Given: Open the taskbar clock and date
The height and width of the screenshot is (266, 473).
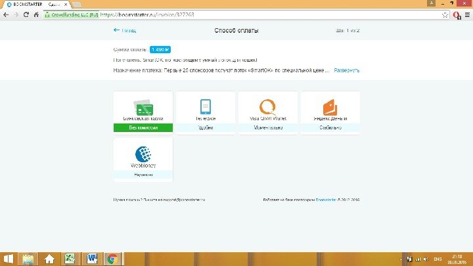Looking at the screenshot, I should (457, 259).
